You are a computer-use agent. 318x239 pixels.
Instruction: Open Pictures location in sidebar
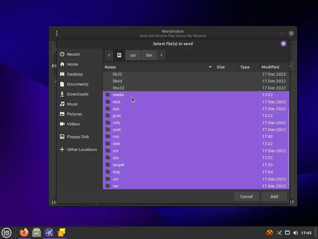point(79,114)
